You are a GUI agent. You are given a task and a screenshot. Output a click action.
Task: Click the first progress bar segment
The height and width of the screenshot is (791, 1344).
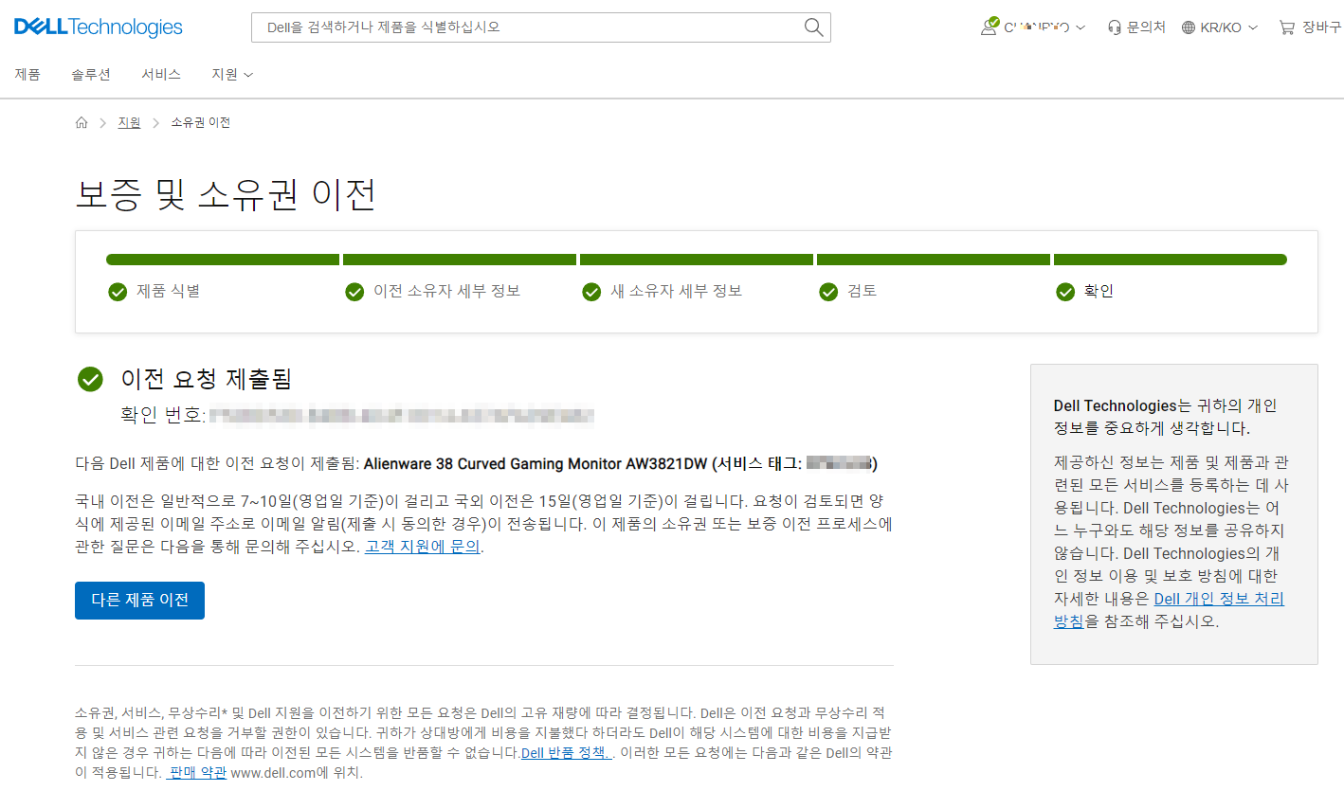click(223, 260)
